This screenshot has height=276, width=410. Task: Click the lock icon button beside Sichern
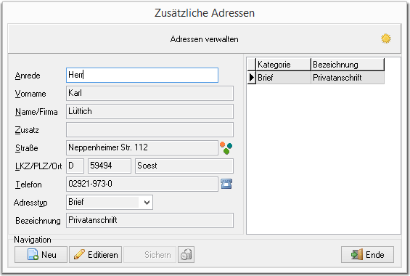pyautogui.click(x=186, y=254)
